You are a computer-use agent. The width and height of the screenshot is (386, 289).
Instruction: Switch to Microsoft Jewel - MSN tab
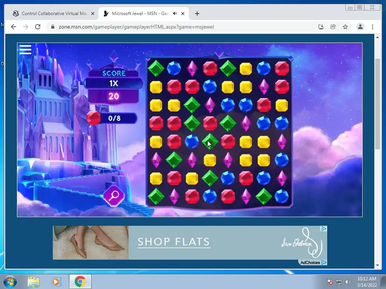(144, 14)
